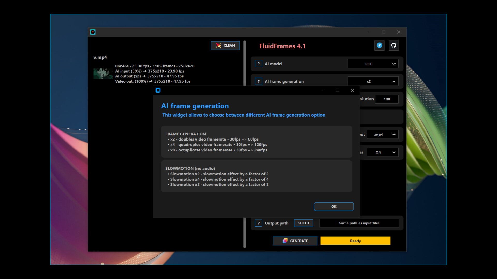Click the broom icon on the CLEAN button
497x279 pixels.
point(218,45)
